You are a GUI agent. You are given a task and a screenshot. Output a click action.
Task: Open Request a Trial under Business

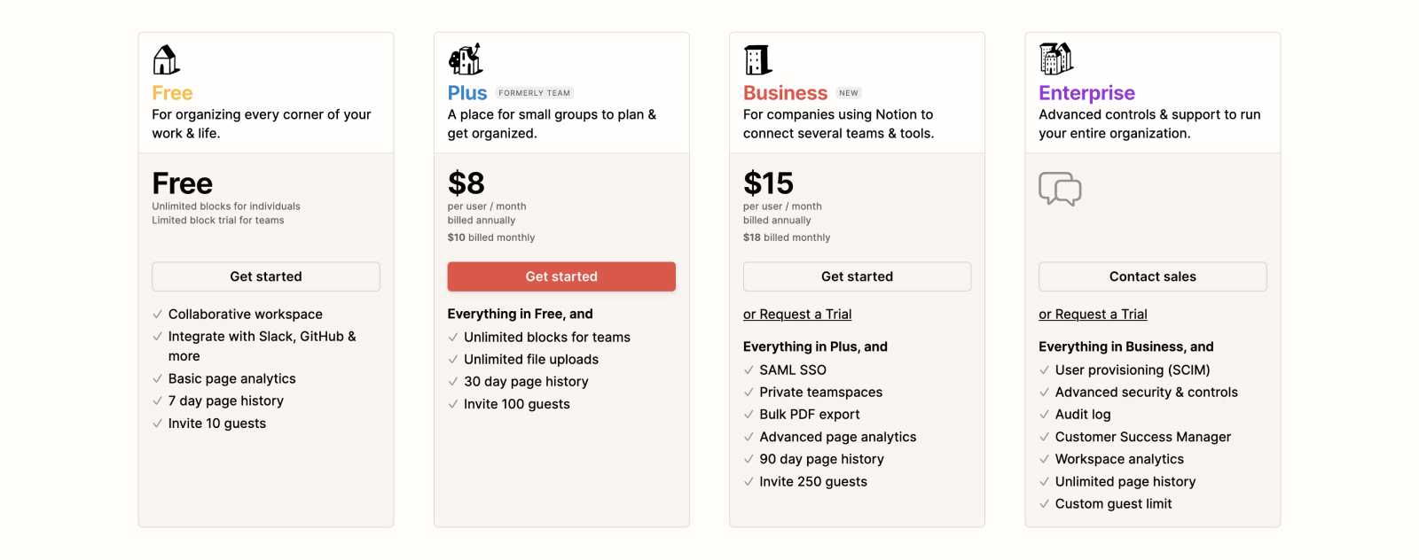coord(797,315)
